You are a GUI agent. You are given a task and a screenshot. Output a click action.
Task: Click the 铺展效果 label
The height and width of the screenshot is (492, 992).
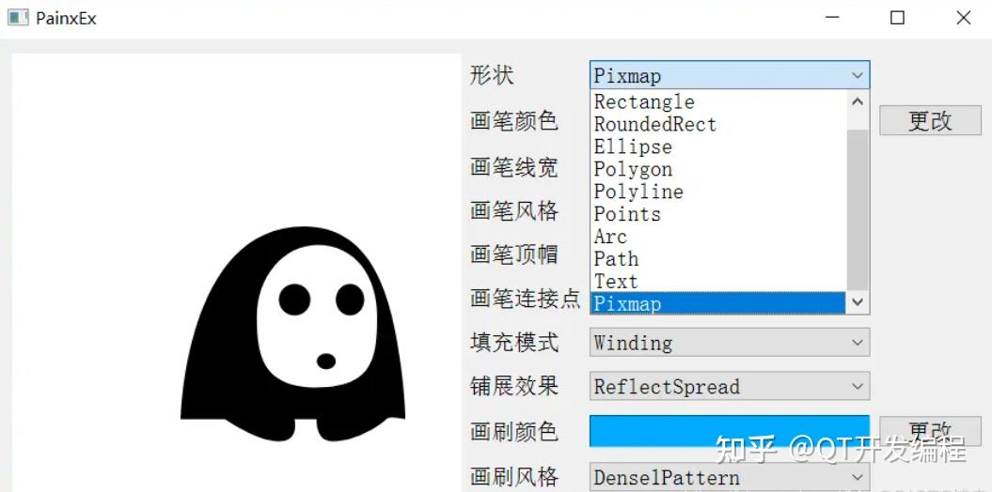(x=513, y=386)
